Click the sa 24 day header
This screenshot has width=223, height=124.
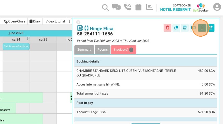pos(16,40)
